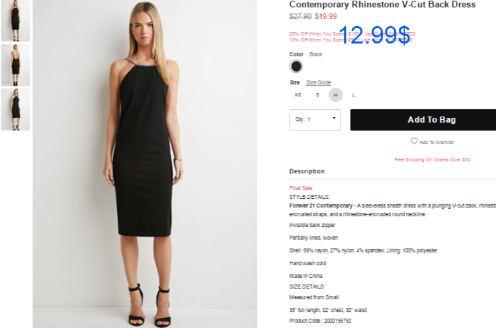Viewport: 496px width, 328px height.
Task: Click the main dress product image
Action: [145, 164]
